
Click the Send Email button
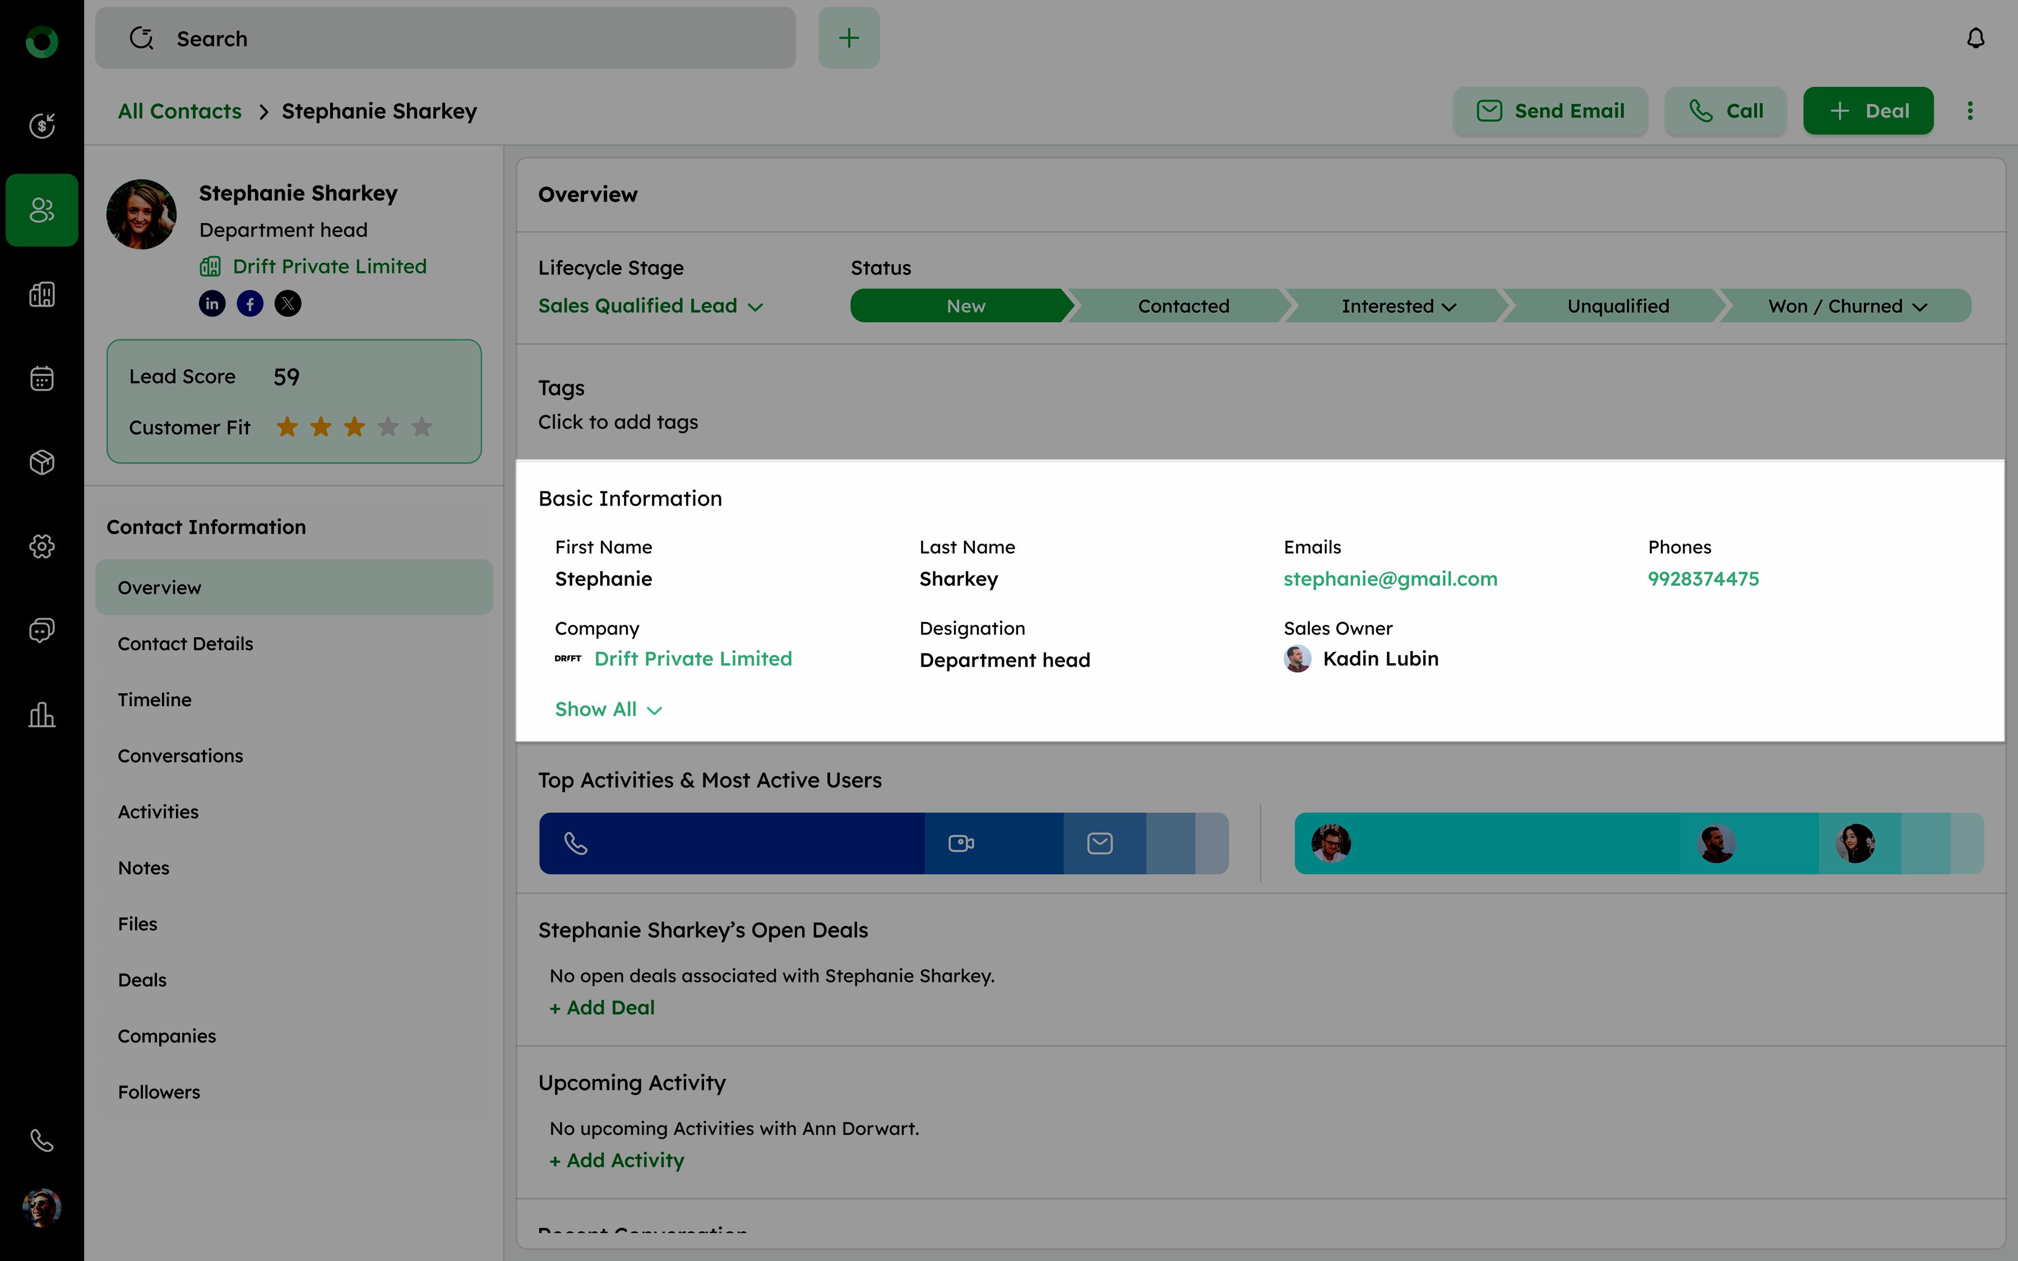point(1550,111)
